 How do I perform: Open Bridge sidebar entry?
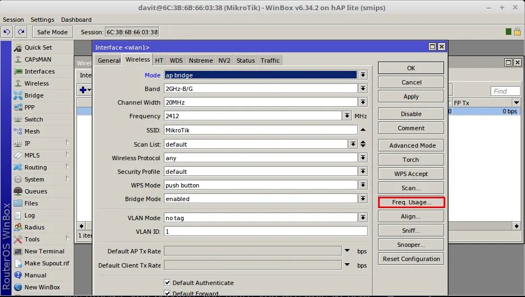pyautogui.click(x=43, y=95)
